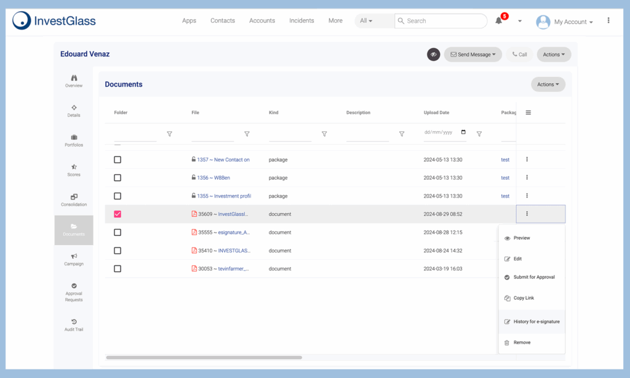Select the 30053 tevinfarmer document checkbox
This screenshot has width=630, height=378.
pos(118,268)
